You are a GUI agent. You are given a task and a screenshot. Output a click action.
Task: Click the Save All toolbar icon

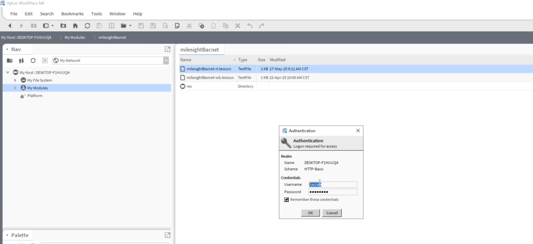click(153, 26)
